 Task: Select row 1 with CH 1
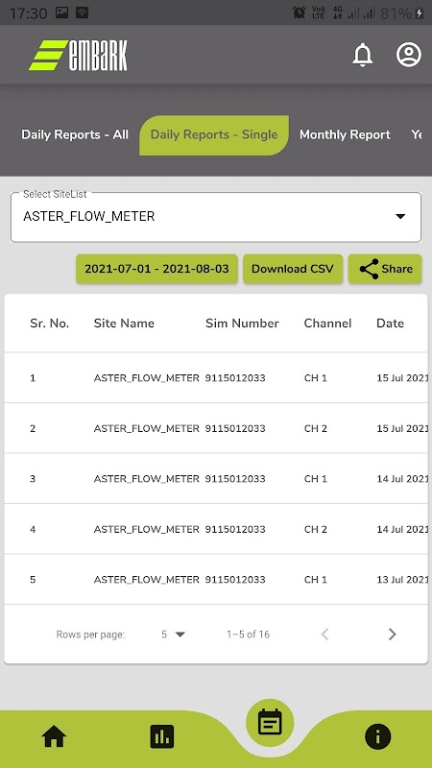coord(216,377)
